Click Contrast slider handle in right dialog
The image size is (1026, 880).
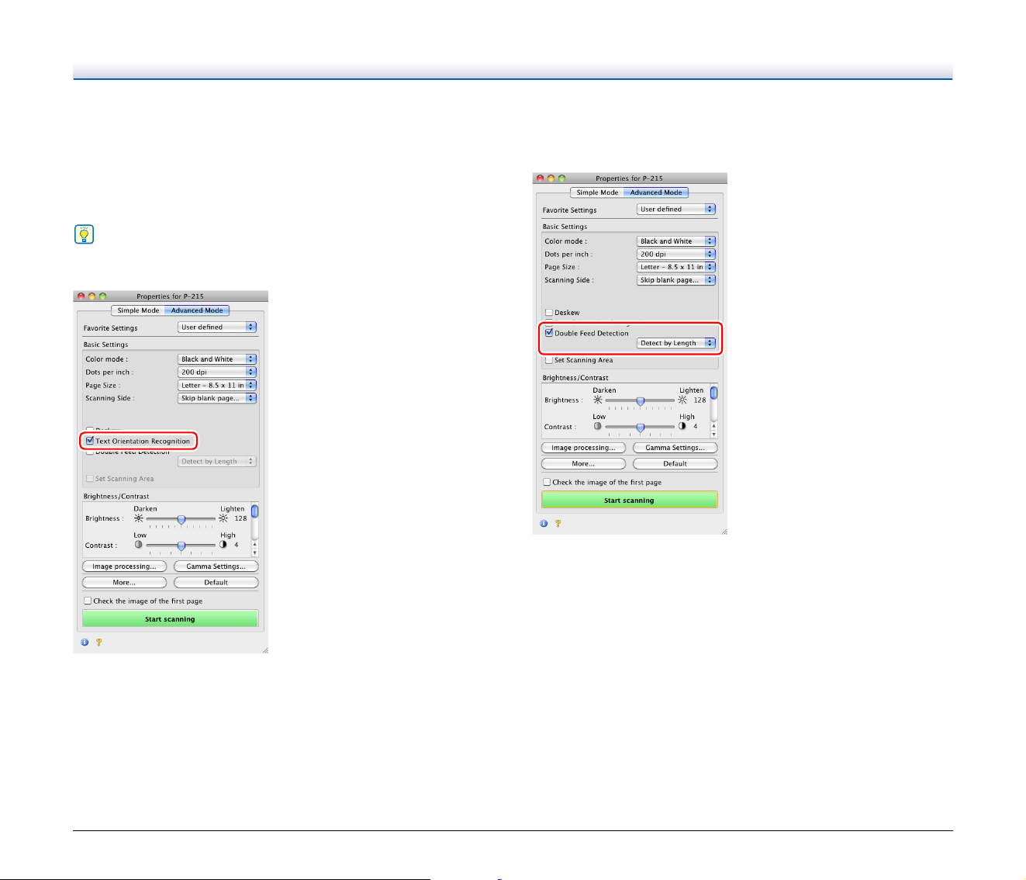641,427
